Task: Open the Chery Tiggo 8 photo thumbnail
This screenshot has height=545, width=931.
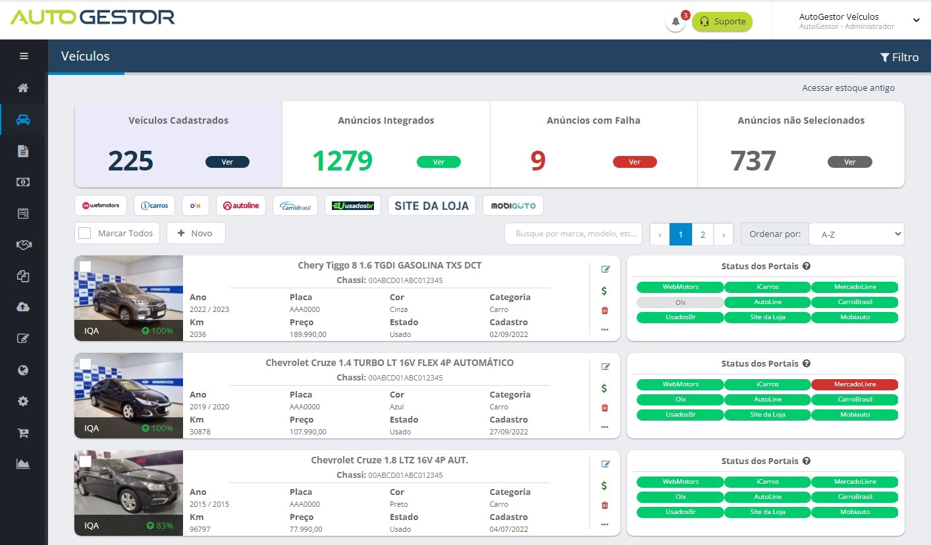Action: 128,298
